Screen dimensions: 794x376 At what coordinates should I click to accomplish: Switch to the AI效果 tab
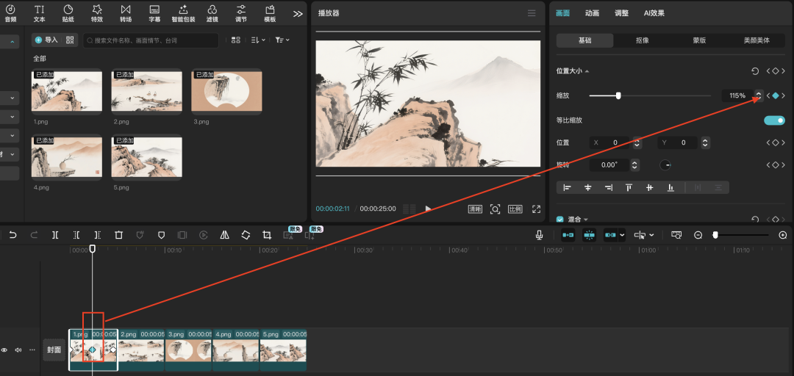[x=654, y=13]
